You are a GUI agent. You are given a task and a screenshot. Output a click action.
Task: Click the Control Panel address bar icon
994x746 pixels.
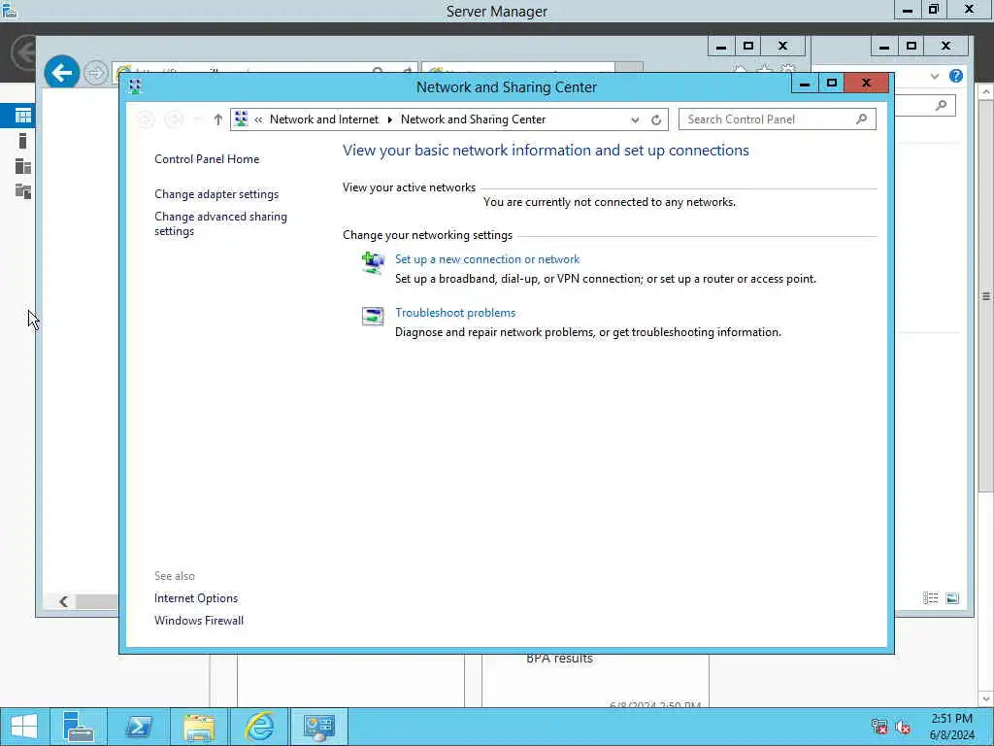point(241,119)
